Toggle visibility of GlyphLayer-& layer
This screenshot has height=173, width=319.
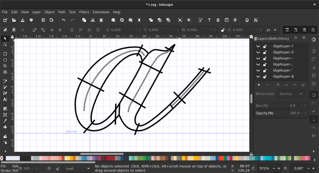click(258, 77)
